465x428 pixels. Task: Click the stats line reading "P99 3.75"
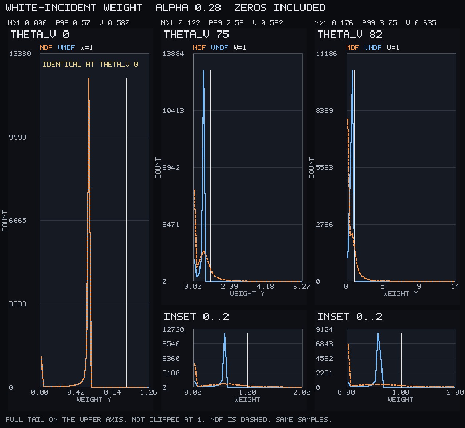[x=380, y=23]
